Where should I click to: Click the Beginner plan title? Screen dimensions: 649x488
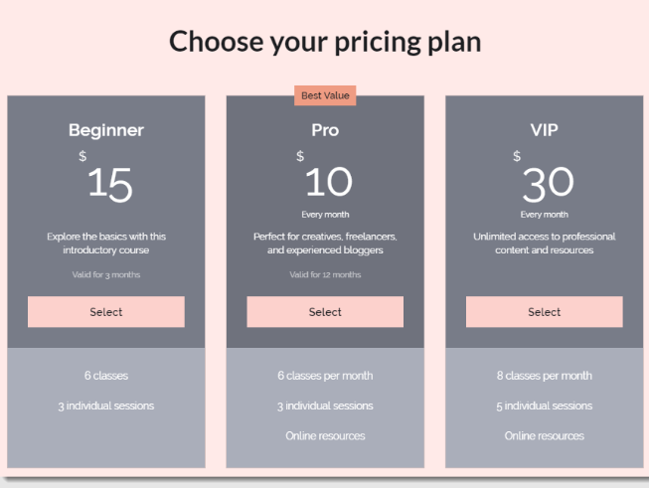(x=106, y=130)
